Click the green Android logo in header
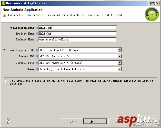Screen dimensions: 161x128 (152, 14)
